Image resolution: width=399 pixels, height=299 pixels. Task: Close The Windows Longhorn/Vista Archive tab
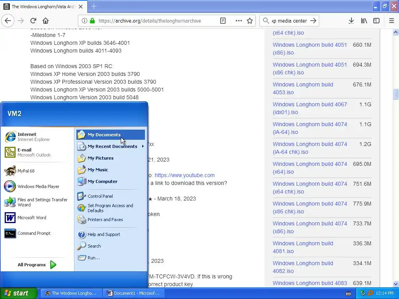click(x=81, y=7)
